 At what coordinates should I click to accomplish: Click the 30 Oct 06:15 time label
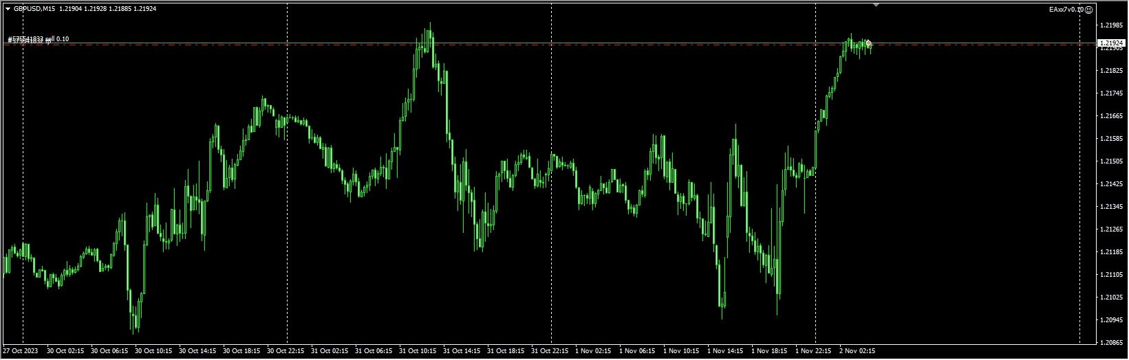[109, 351]
